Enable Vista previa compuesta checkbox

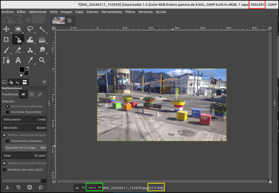[7, 141]
